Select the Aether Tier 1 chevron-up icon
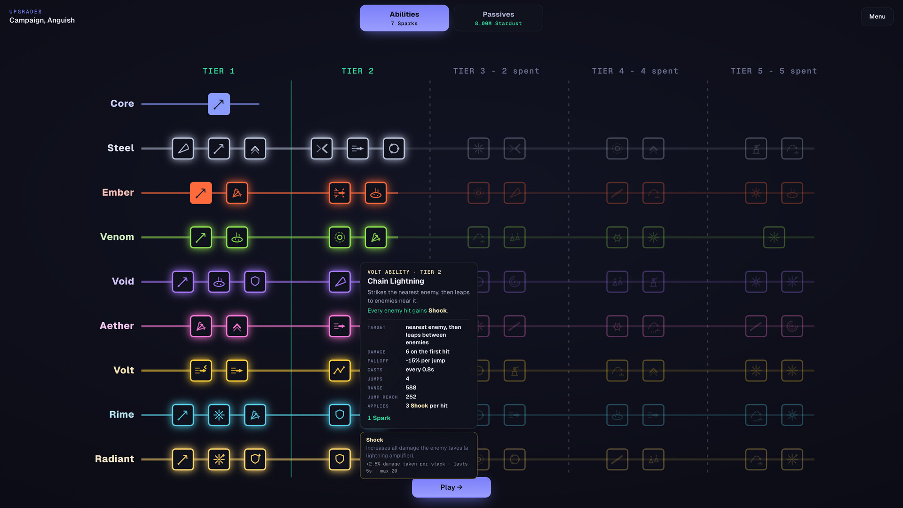Image resolution: width=903 pixels, height=508 pixels. pyautogui.click(x=237, y=326)
